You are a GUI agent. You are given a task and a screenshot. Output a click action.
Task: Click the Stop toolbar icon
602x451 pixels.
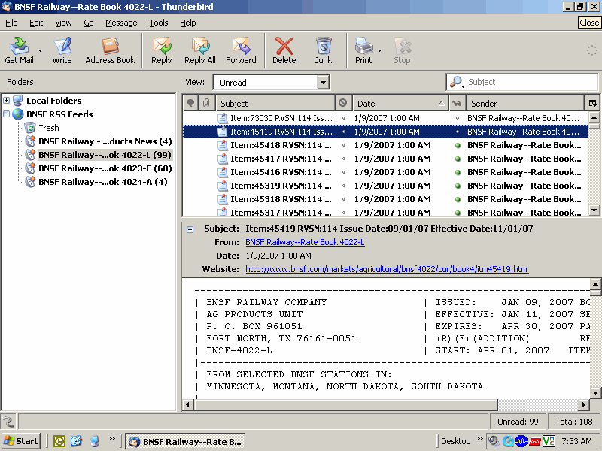point(402,50)
